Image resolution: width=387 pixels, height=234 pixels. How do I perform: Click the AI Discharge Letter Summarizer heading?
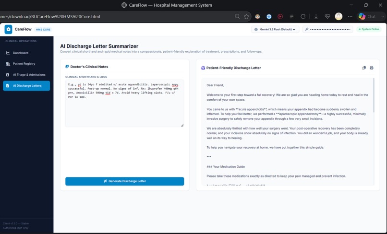pyautogui.click(x=99, y=46)
